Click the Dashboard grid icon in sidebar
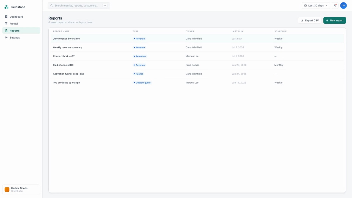352x198 pixels. [6, 16]
